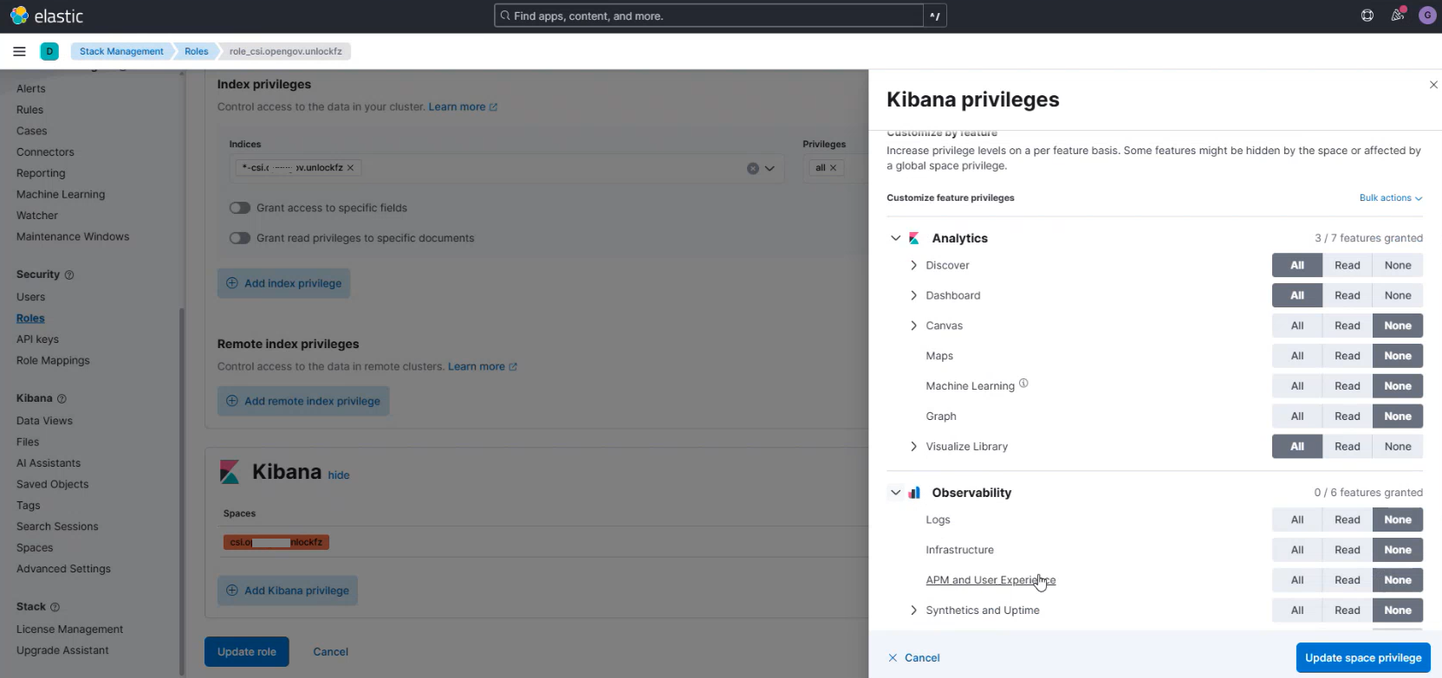The image size is (1442, 678).
Task: Set Discover privilege to Read
Action: 1347,265
